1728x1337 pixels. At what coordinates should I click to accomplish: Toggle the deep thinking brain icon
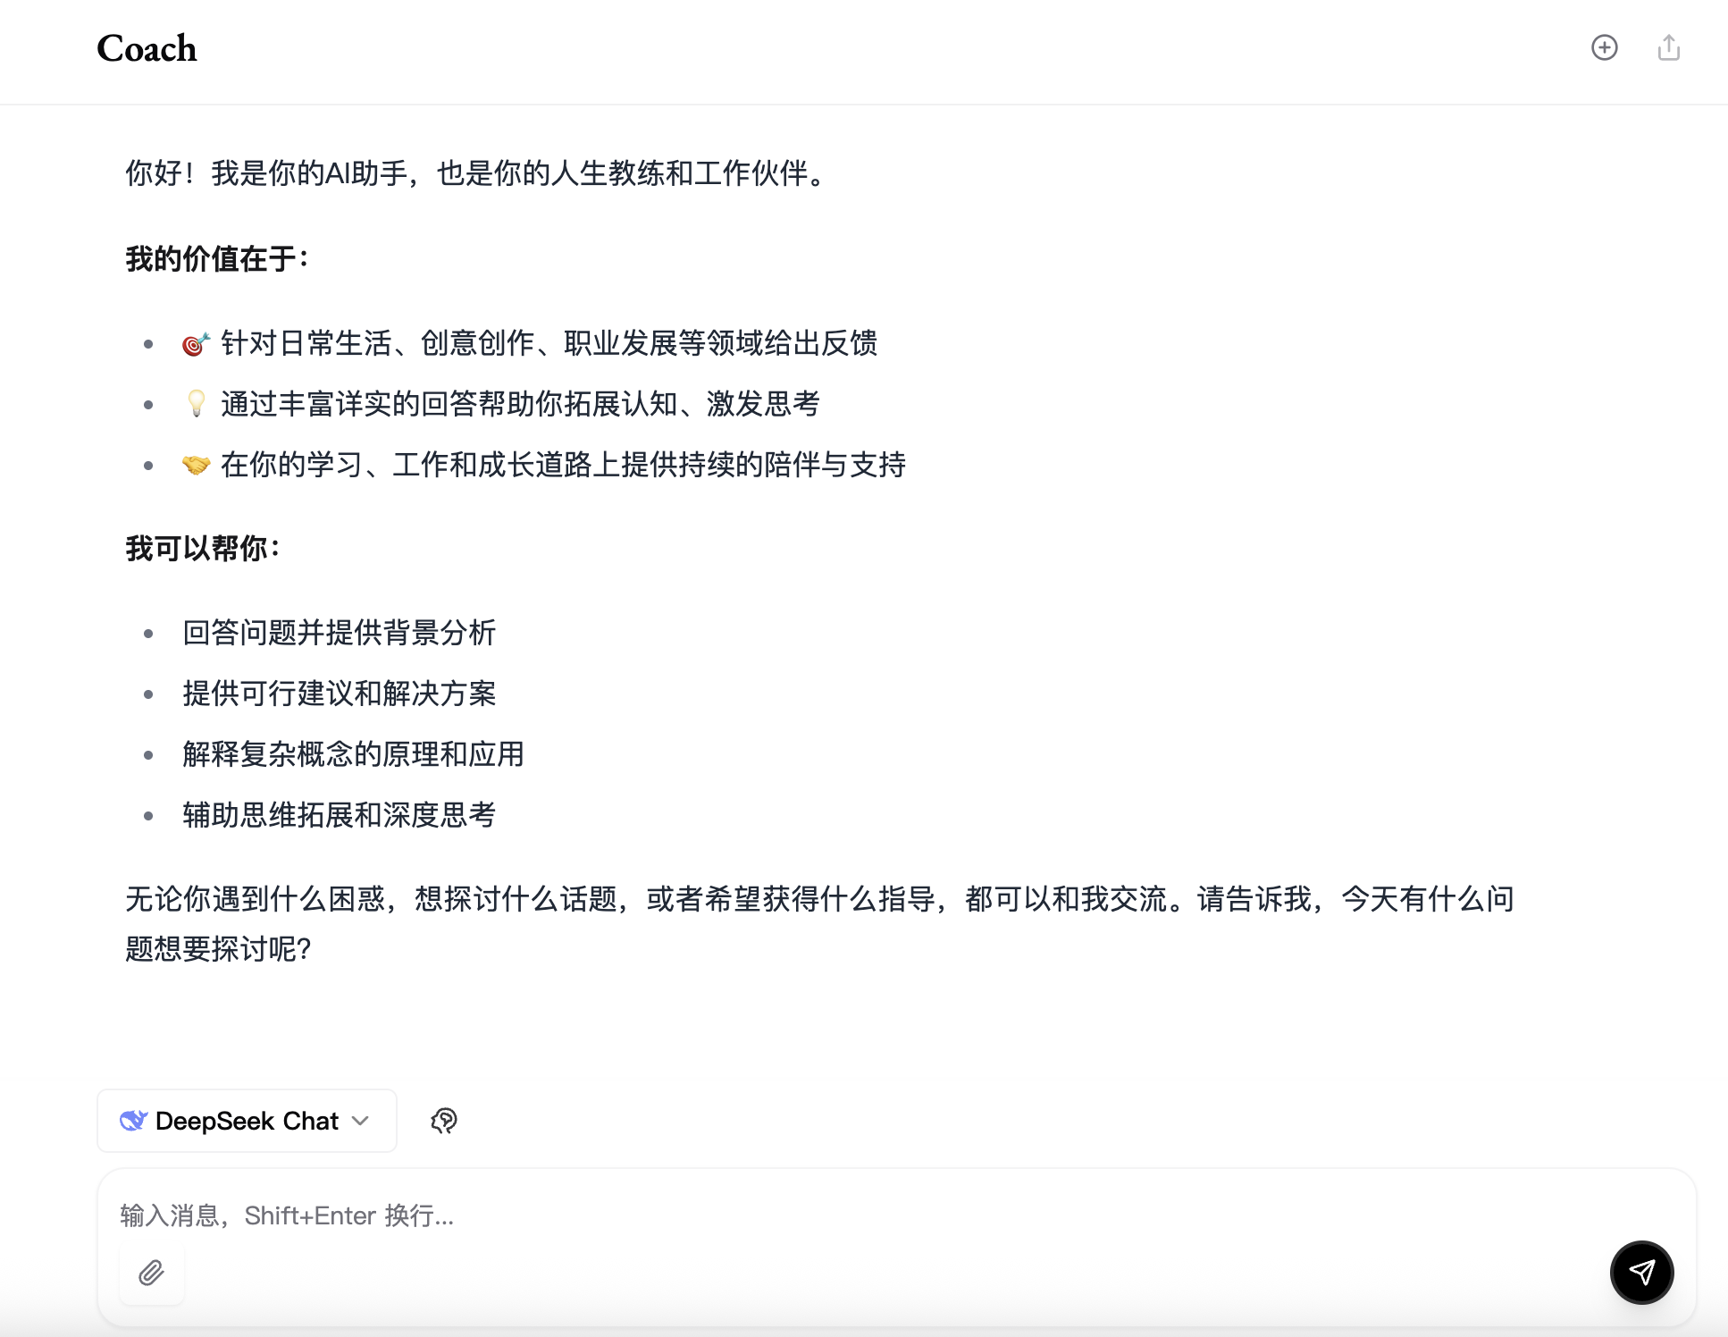click(444, 1121)
